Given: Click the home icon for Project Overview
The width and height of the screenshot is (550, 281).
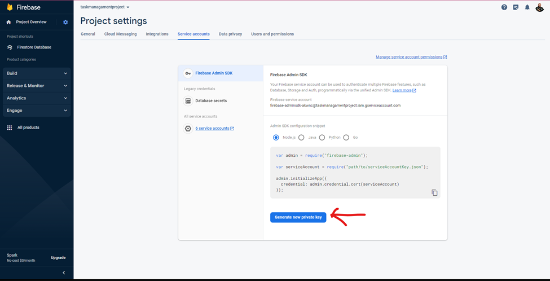Looking at the screenshot, I should [9, 22].
